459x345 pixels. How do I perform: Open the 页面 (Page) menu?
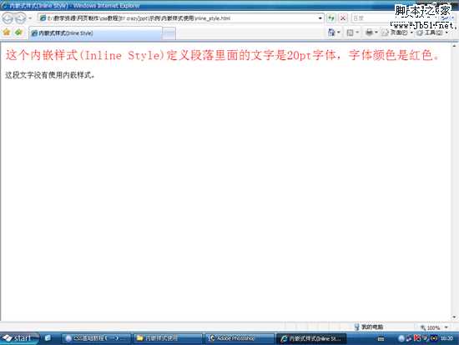(398, 33)
